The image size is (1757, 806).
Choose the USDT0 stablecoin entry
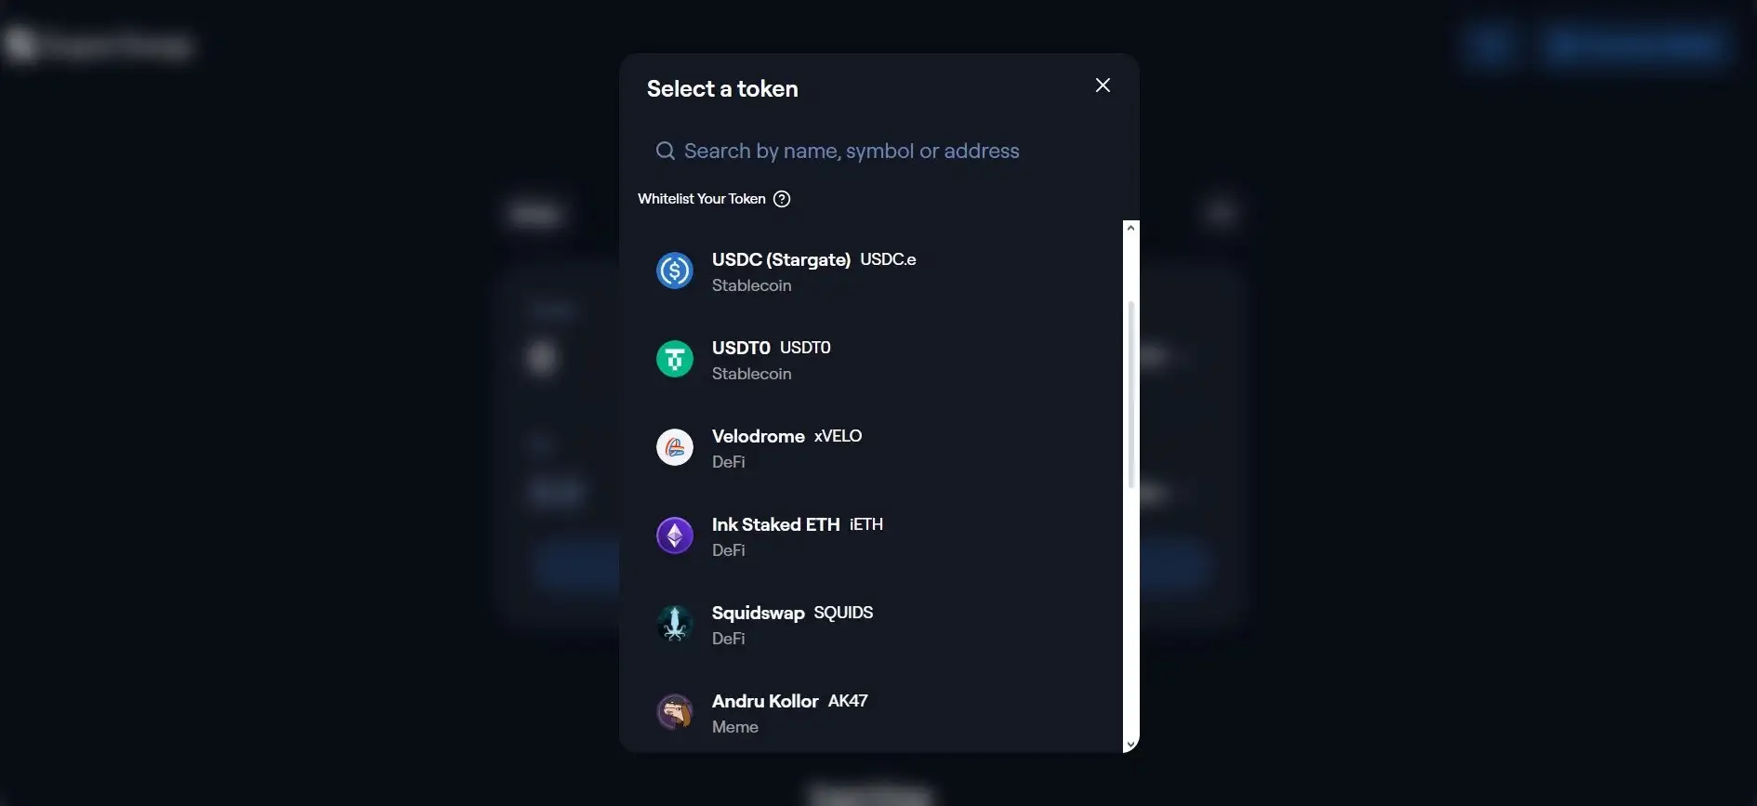[x=742, y=348]
